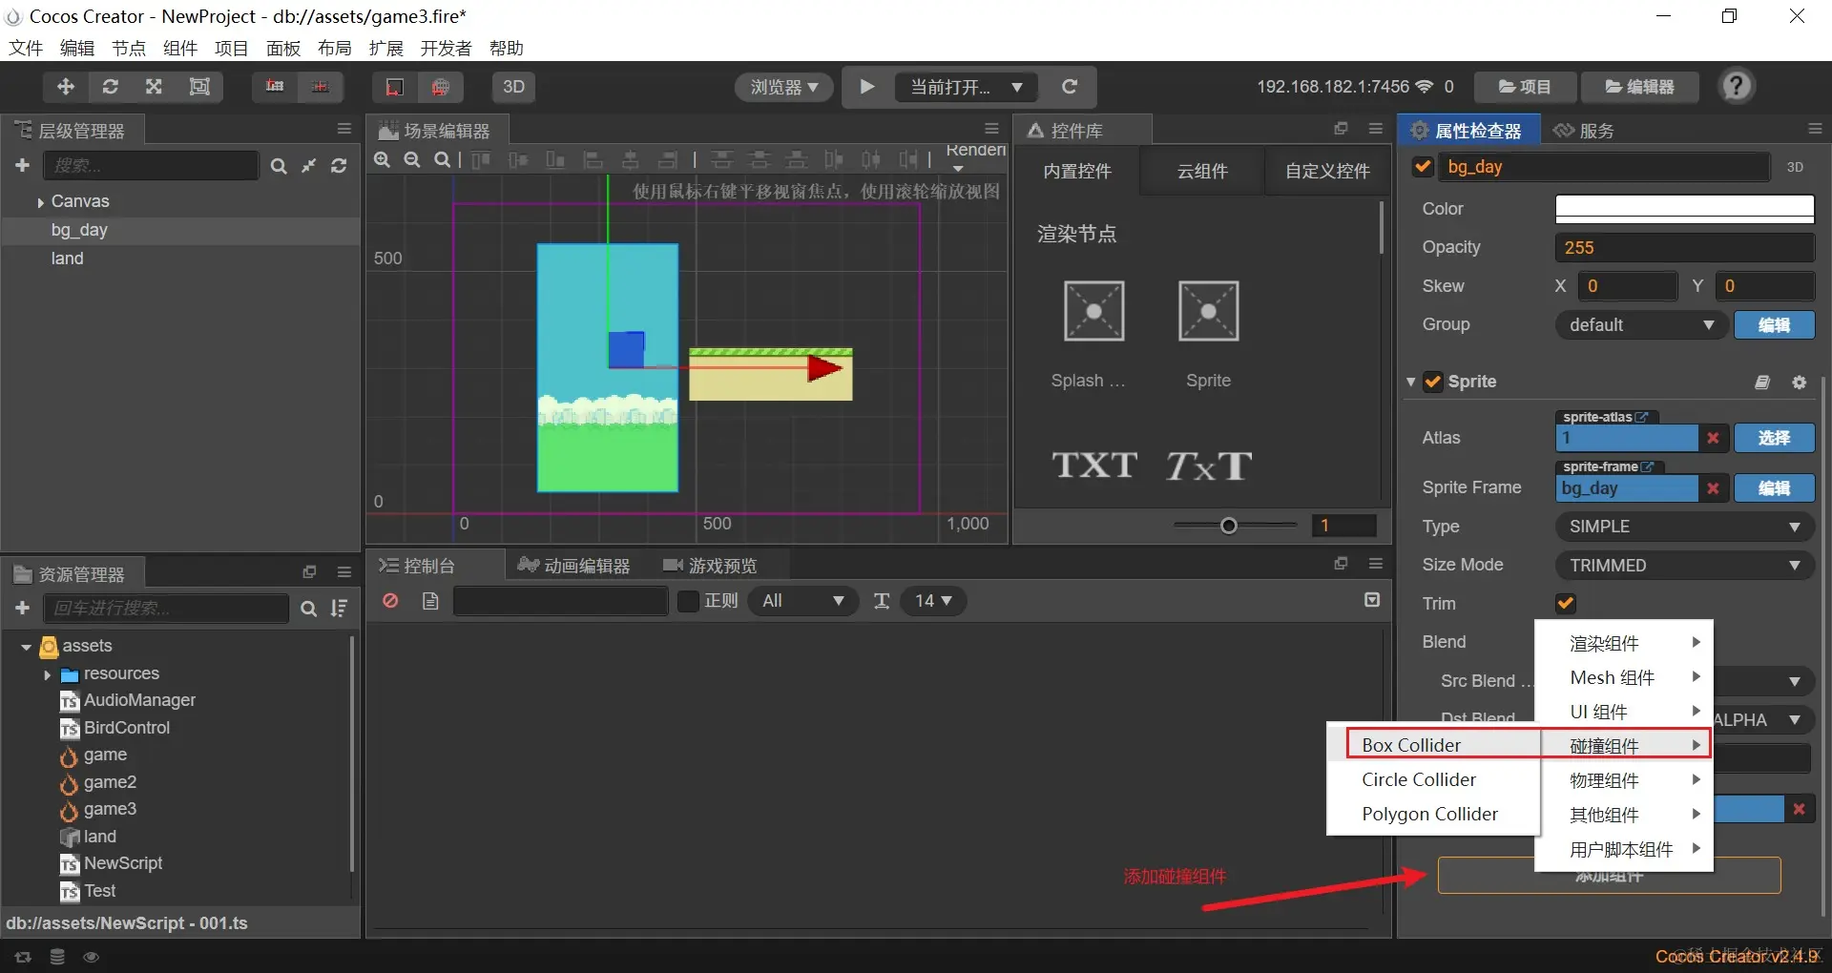The width and height of the screenshot is (1832, 973).
Task: Open the 开发者 menu
Action: 446,48
